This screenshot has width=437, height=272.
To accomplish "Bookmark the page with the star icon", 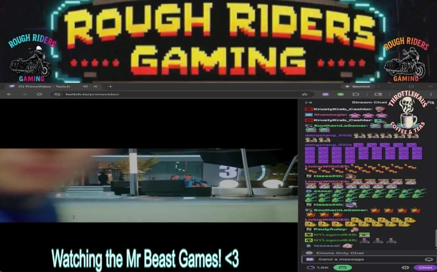I will (305, 94).
